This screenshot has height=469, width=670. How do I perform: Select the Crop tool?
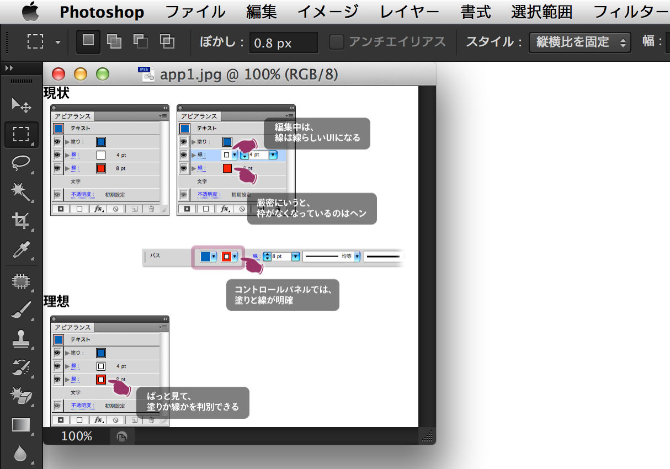(21, 221)
